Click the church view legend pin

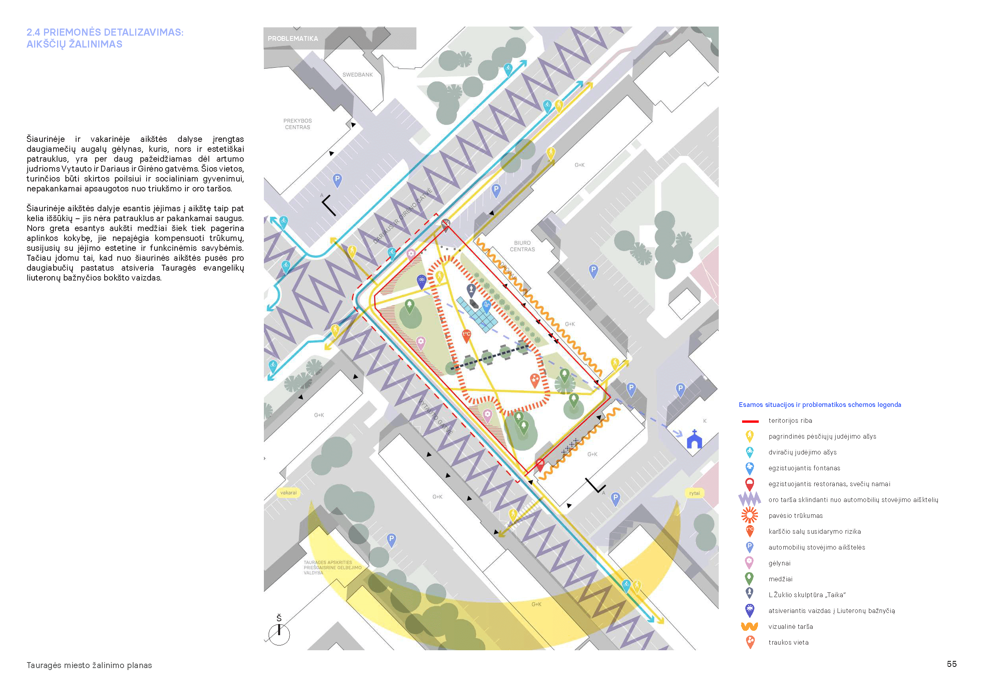749,611
